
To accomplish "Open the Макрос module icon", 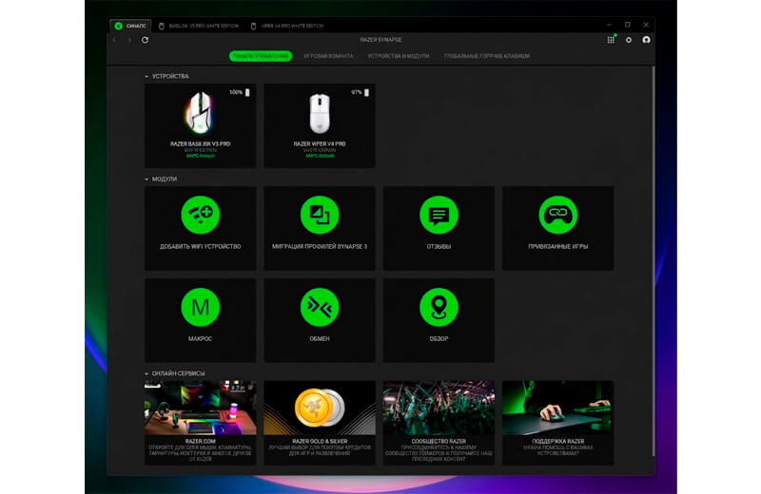I will point(200,307).
